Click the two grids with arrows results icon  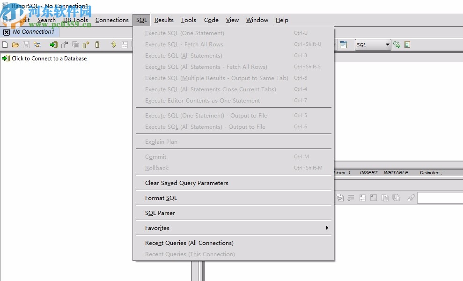396,198
